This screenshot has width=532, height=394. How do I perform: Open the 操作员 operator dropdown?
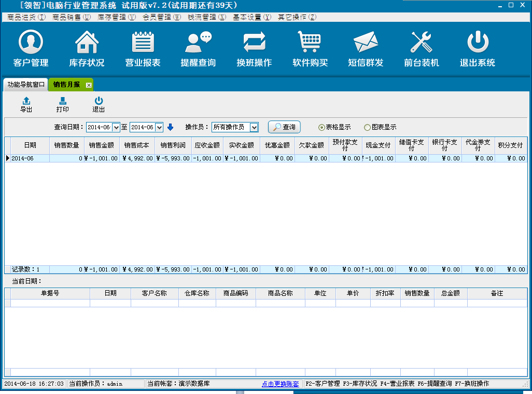click(254, 127)
